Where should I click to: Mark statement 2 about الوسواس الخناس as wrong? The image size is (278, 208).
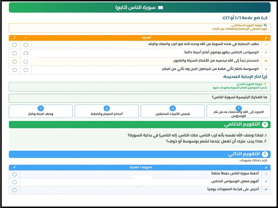click(14, 53)
